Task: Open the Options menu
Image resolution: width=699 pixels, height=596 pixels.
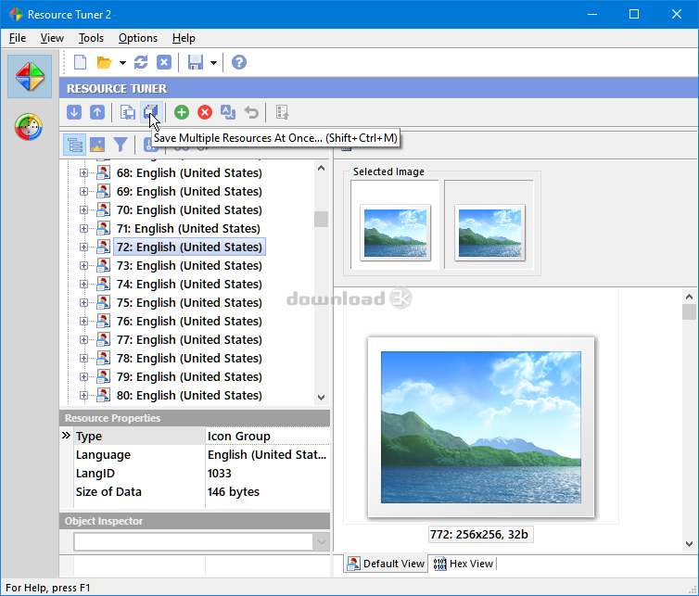Action: point(138,38)
